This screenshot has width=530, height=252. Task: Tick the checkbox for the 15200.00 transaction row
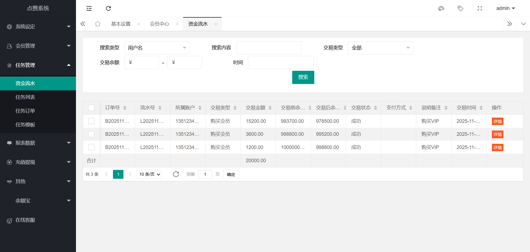(x=91, y=121)
